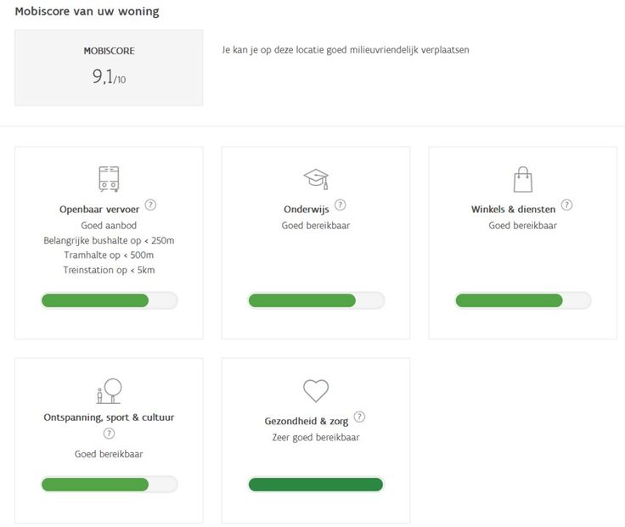Click the heart Gezondheid & zorg icon

pyautogui.click(x=316, y=391)
